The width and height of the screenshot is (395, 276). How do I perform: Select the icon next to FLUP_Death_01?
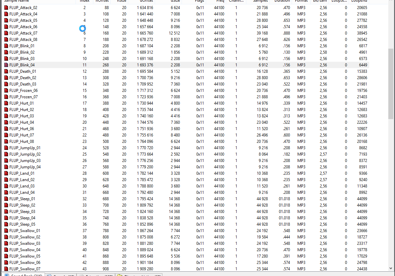click(6, 71)
